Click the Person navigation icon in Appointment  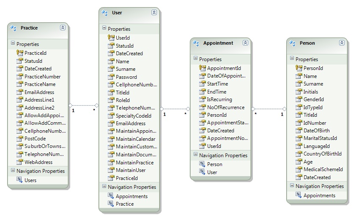click(202, 164)
